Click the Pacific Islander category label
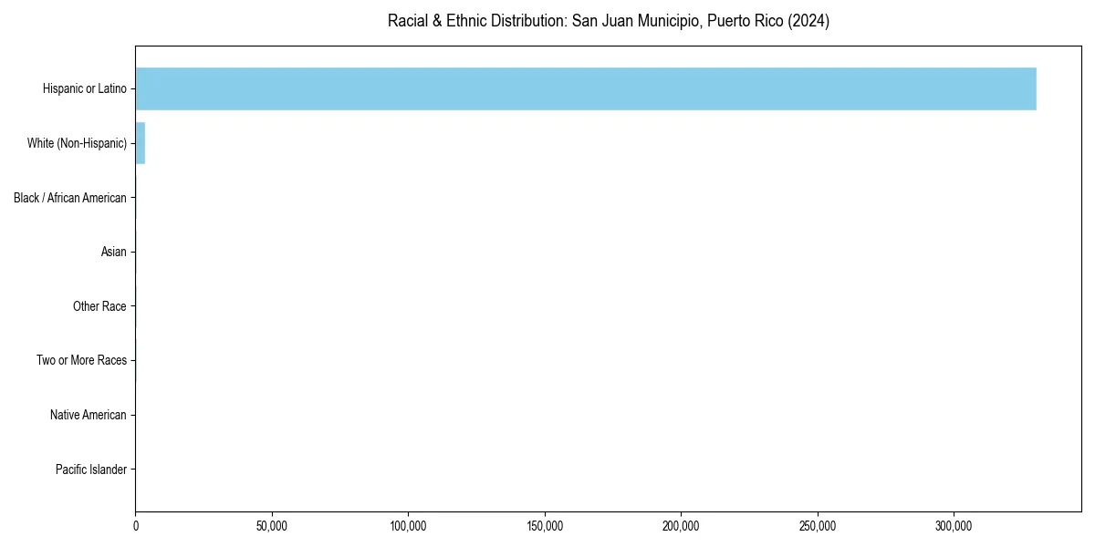The image size is (1095, 547). click(91, 470)
